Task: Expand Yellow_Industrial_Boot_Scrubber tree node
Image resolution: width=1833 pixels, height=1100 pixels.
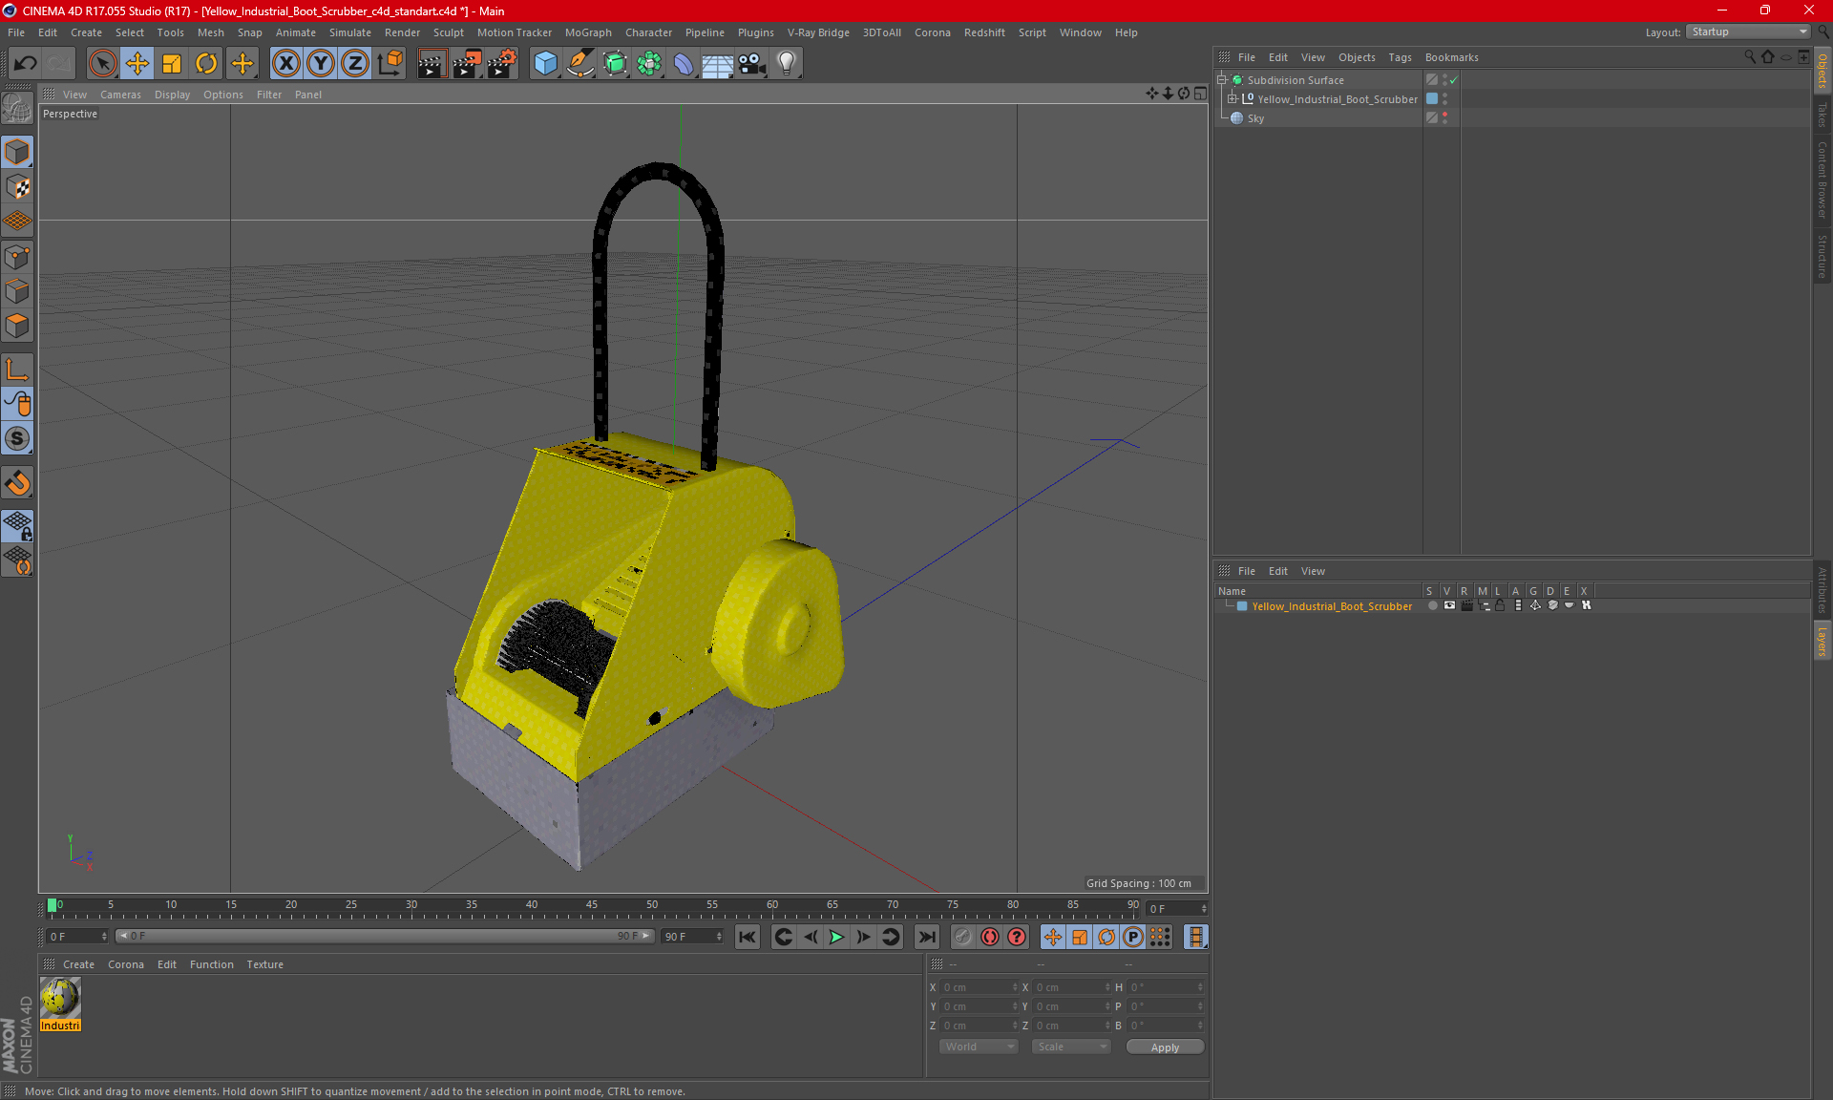Action: click(1233, 99)
